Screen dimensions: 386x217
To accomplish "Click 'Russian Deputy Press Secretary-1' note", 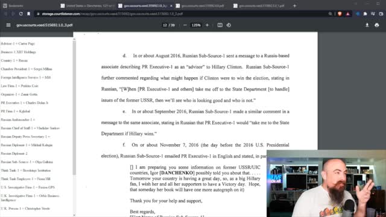I will click(25, 137).
